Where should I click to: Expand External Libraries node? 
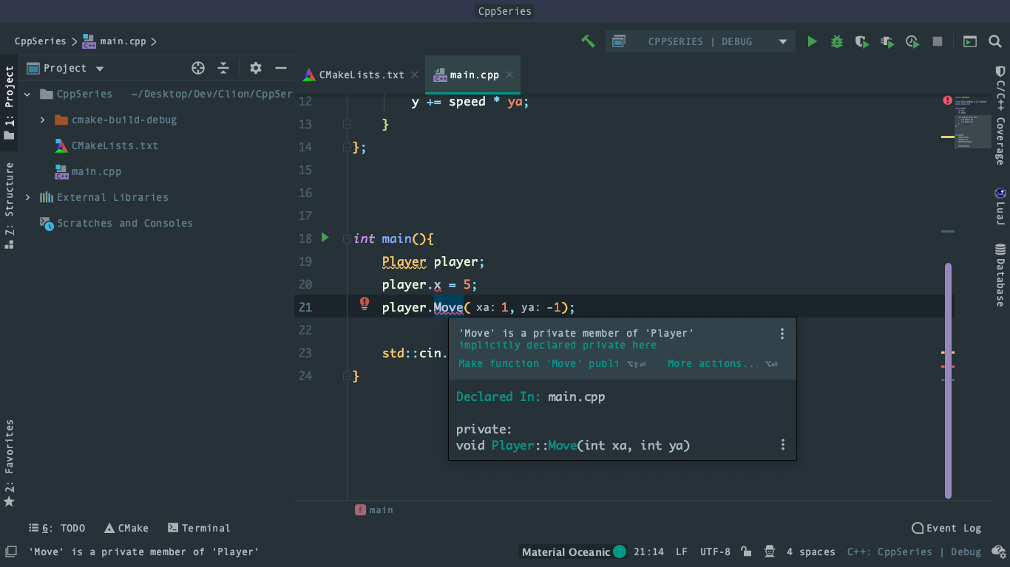coord(27,197)
